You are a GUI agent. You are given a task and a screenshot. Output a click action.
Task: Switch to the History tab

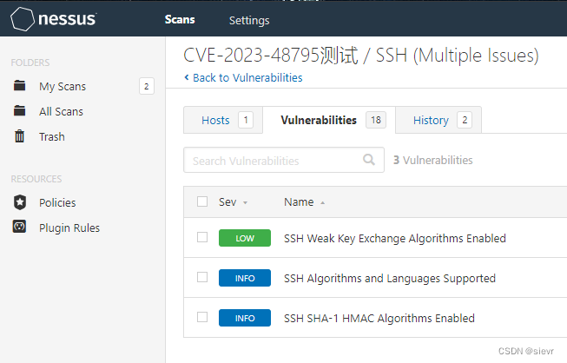tap(438, 120)
